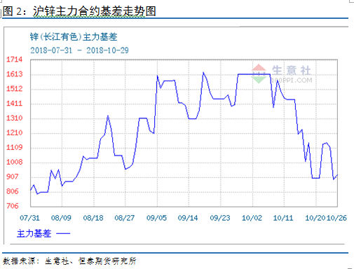The height and width of the screenshot is (269, 354).
Task: Click x-axis date 08/09
Action: 61,218
